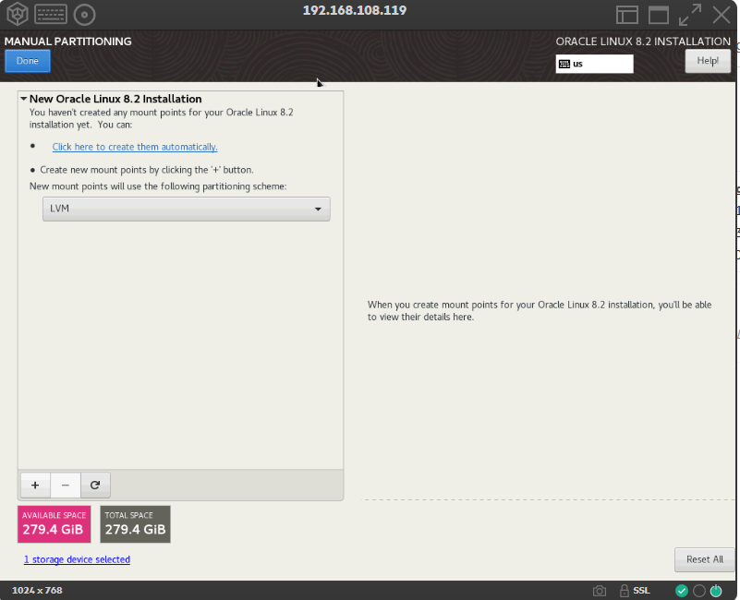Click the 192.168.108.119 address in title bar
This screenshot has height=600, width=740.
click(355, 10)
